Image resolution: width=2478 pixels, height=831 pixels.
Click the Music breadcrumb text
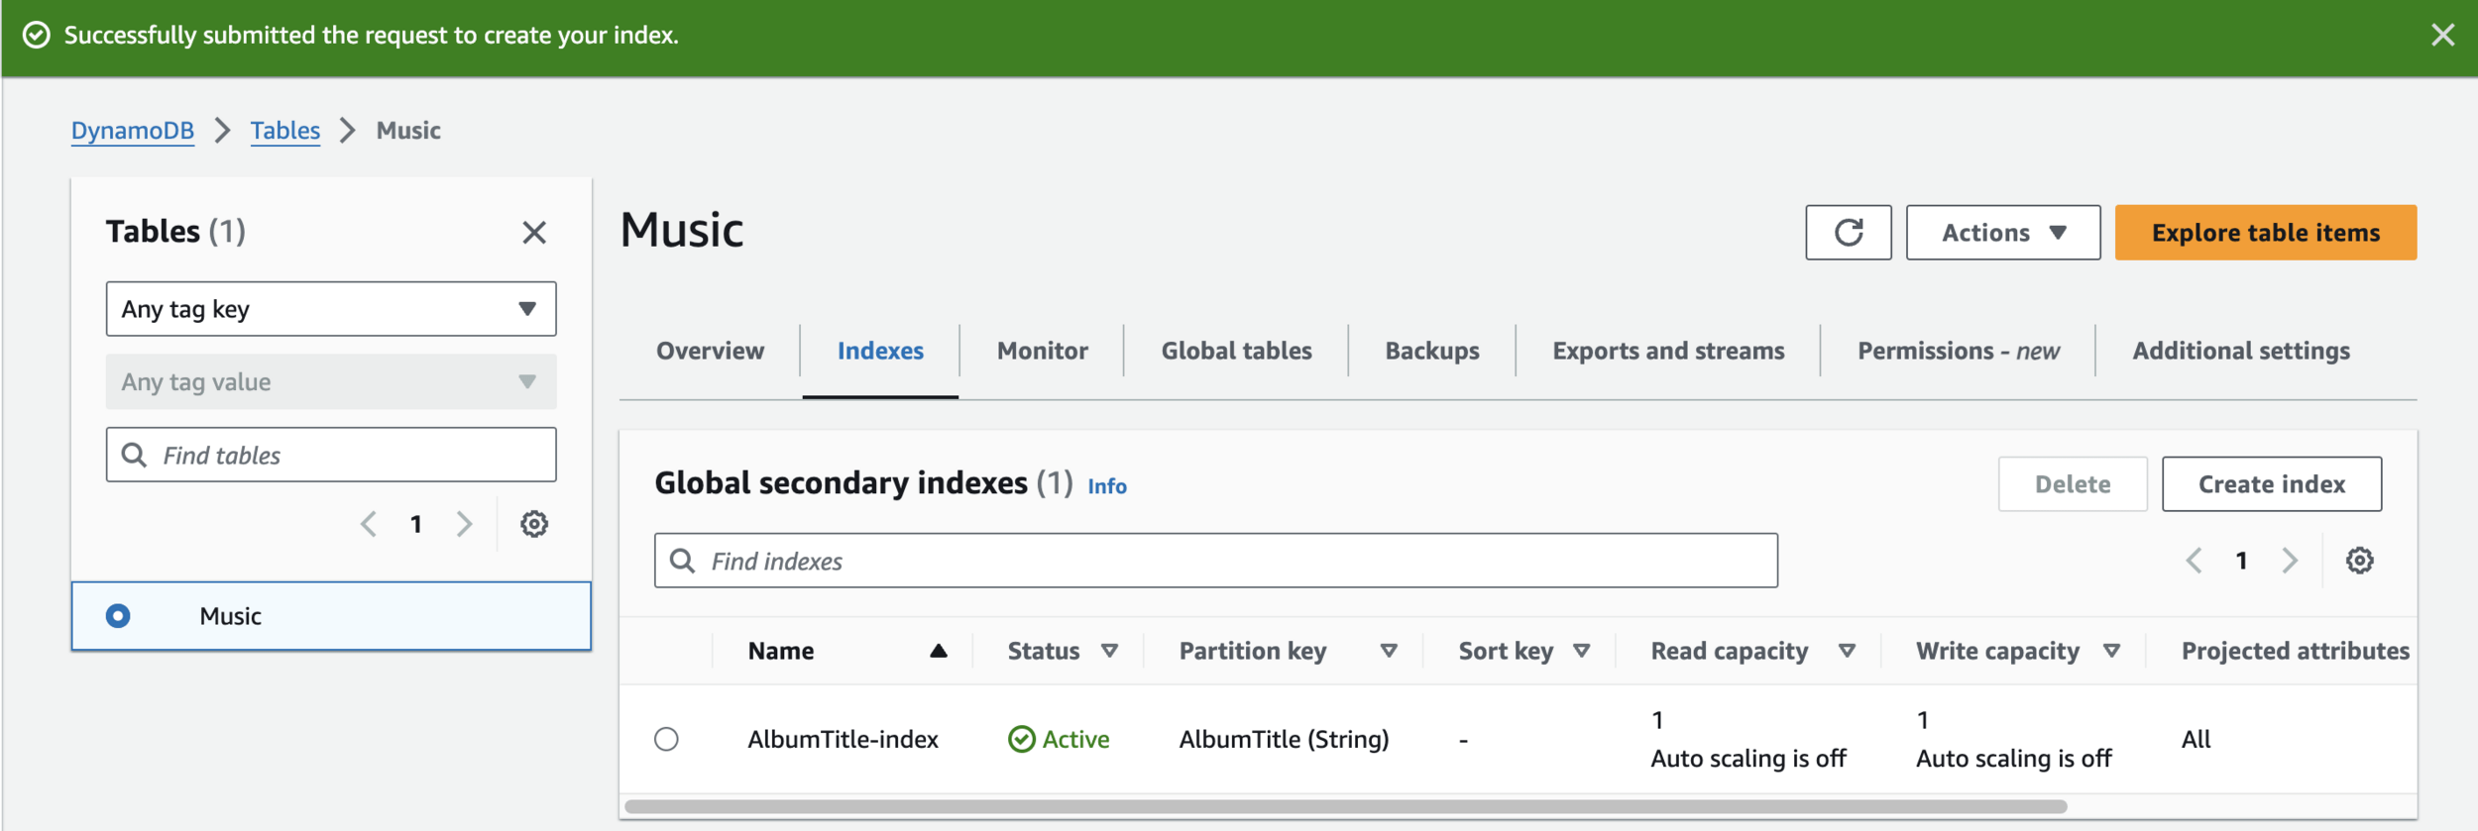coord(408,131)
